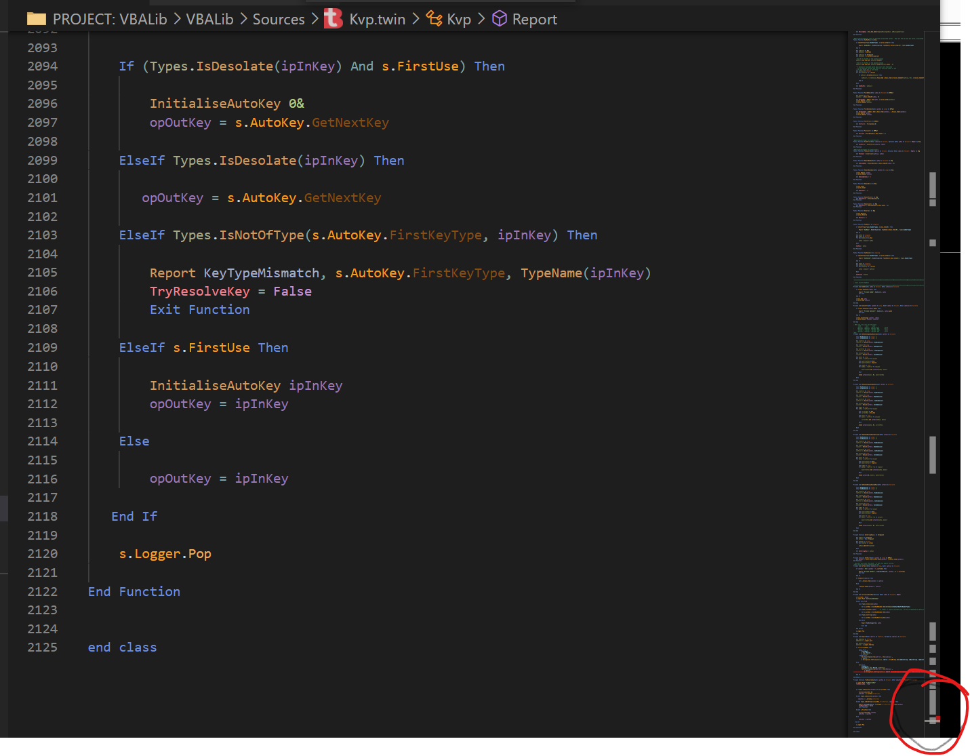Click the Kvp.twin breadcrumb label
This screenshot has height=756, width=970.
coord(378,19)
